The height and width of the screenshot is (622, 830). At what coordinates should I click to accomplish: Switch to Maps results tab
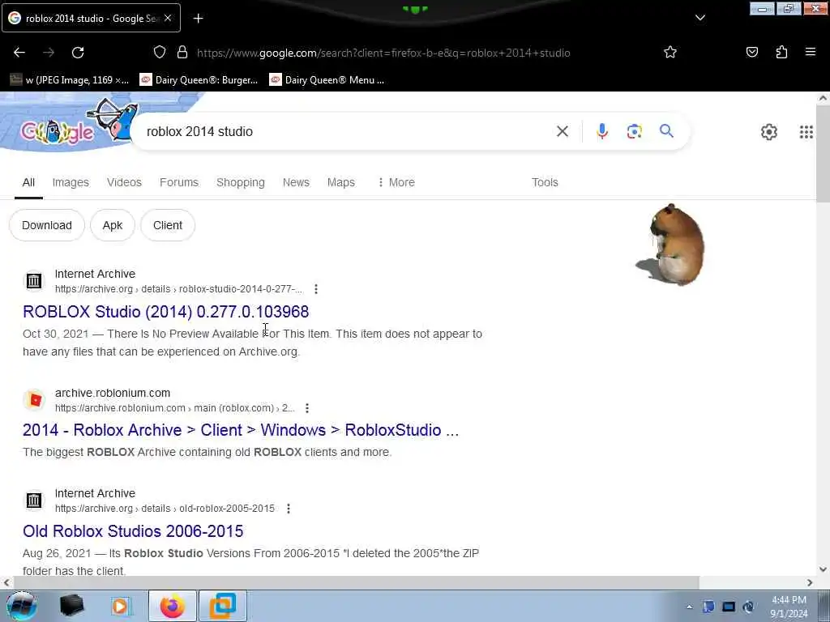(341, 182)
